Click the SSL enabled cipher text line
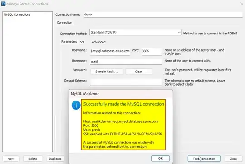Screen dimensions: 245x164 (x=122, y=134)
